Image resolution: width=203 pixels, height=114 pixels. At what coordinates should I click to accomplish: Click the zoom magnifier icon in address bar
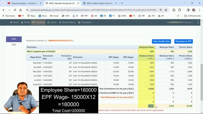click(161, 10)
